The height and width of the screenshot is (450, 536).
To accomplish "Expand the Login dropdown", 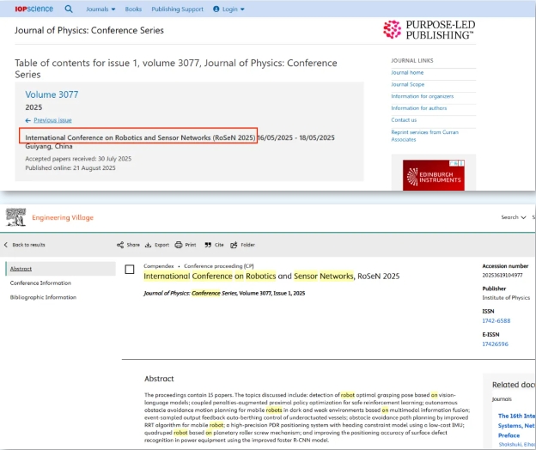I will pos(229,9).
